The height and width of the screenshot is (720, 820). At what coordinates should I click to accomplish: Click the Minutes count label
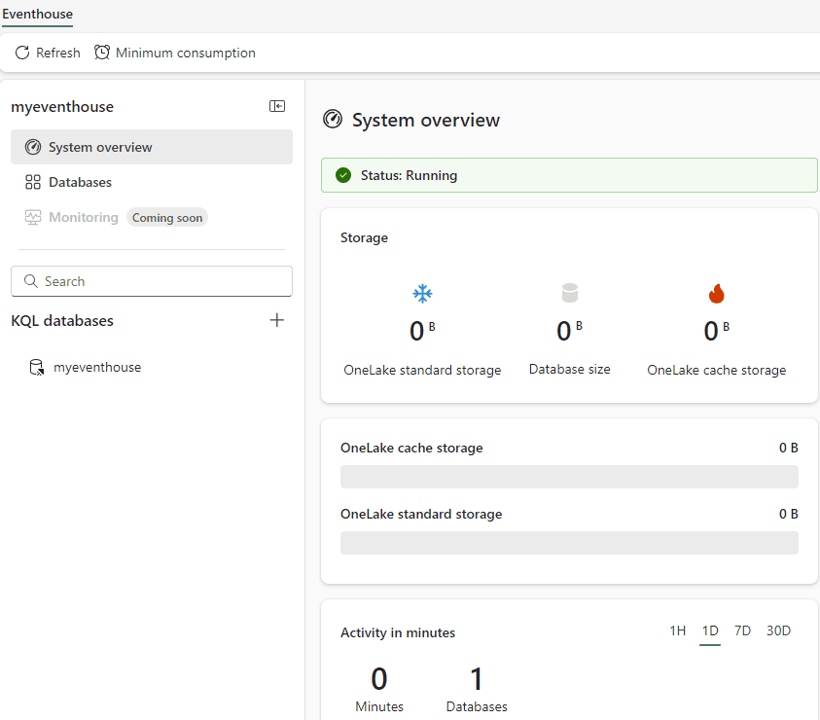(379, 706)
